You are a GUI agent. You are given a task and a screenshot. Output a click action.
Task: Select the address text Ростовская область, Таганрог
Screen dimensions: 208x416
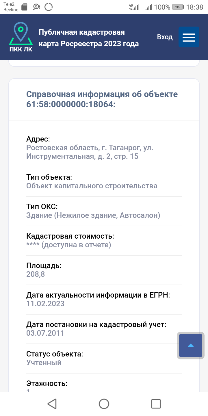coord(90,152)
